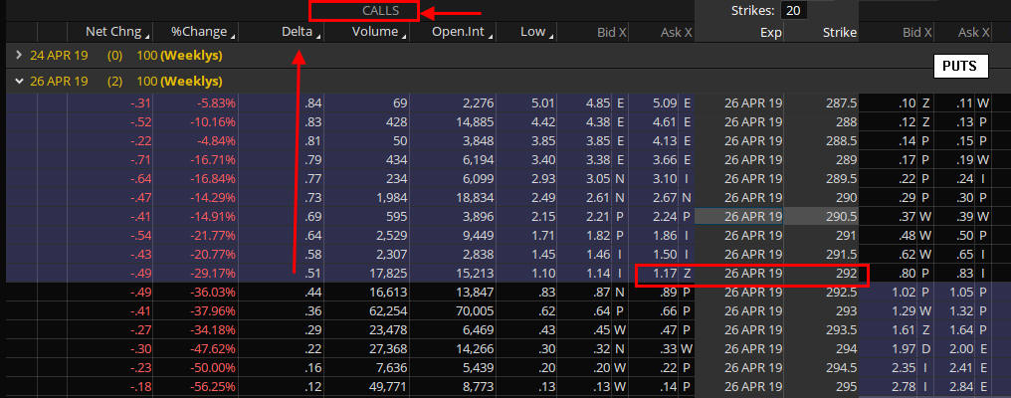The height and width of the screenshot is (398, 1011).
Task: Sort by %Change column header
Action: tap(203, 32)
